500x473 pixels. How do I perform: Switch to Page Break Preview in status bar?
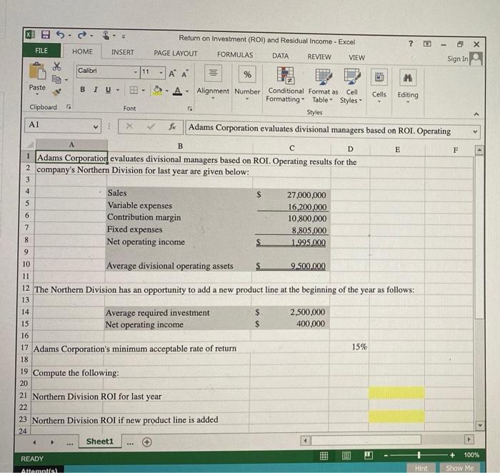coord(369,455)
